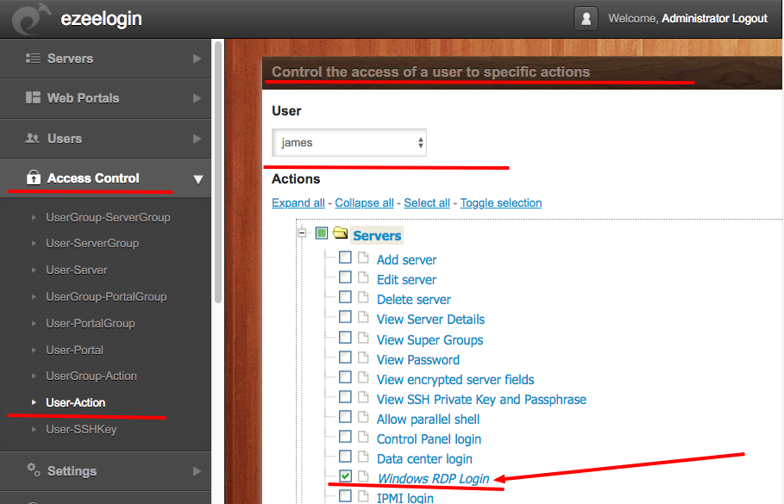Click page icon beside View SSH Private Key

point(363,398)
